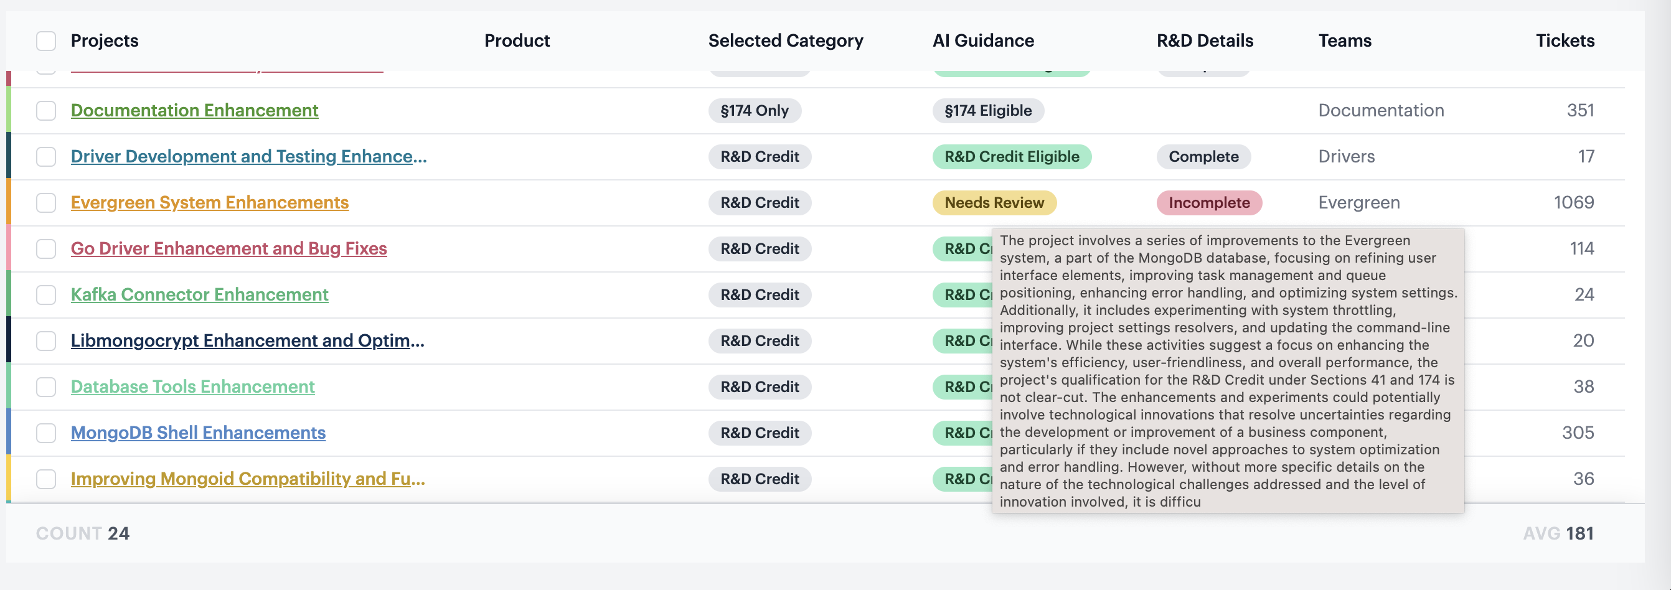Click the Documentation team cell
1671x590 pixels.
(x=1381, y=110)
